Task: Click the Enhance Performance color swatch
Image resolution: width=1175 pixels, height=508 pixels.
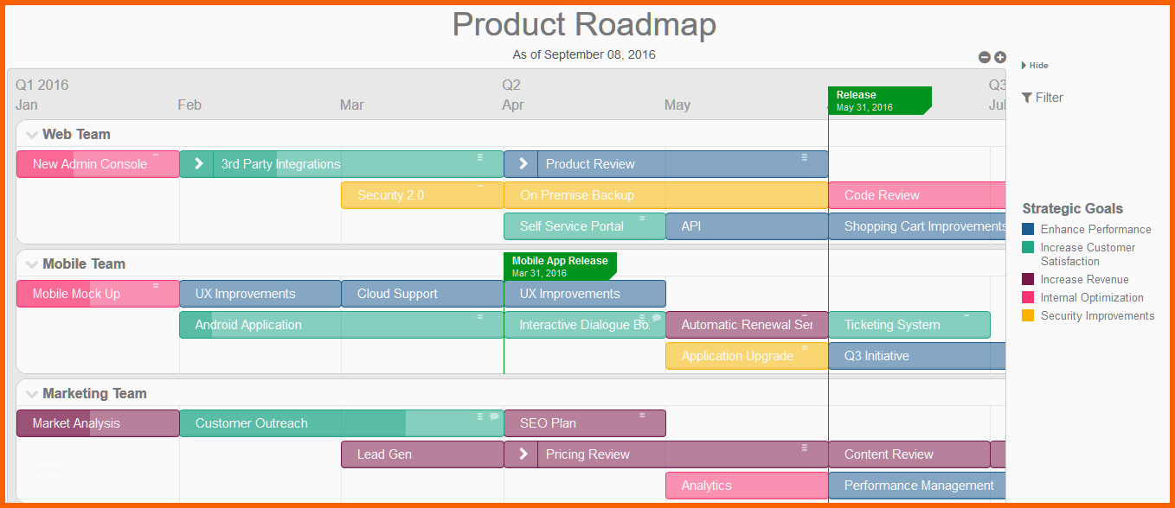Action: click(x=1028, y=230)
